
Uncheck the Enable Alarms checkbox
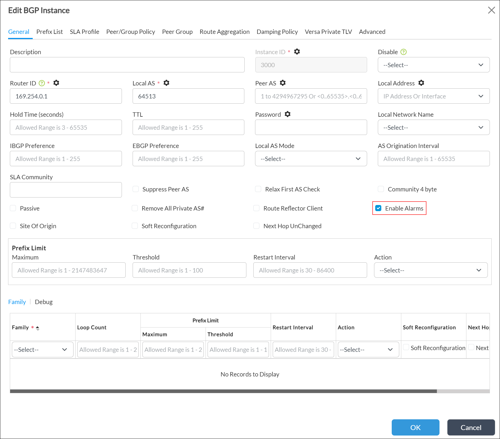click(378, 208)
